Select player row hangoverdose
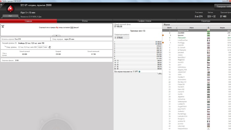The image size is (231, 130). pos(197,129)
